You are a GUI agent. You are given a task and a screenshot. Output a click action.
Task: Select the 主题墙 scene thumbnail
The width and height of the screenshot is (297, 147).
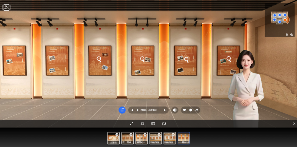coord(114,138)
